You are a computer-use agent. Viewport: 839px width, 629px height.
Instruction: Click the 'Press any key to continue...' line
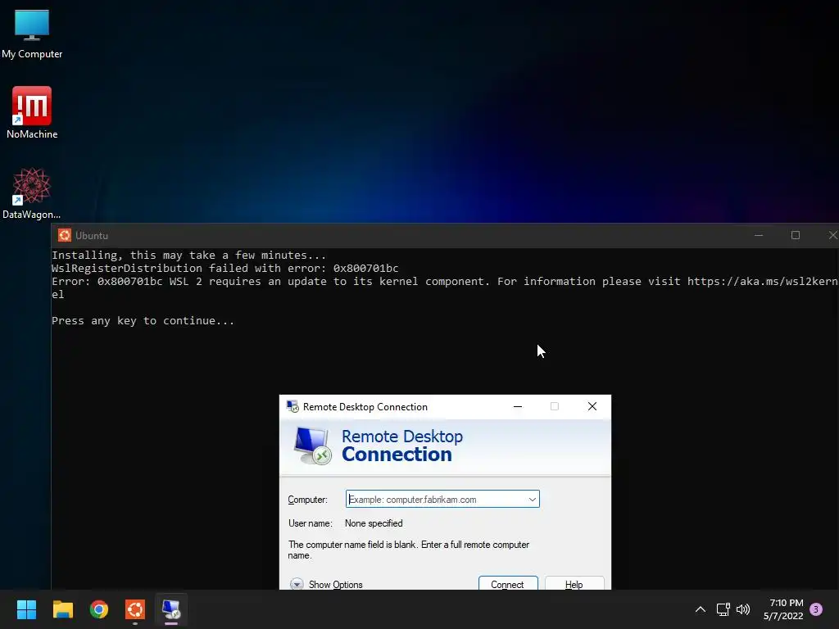click(143, 321)
